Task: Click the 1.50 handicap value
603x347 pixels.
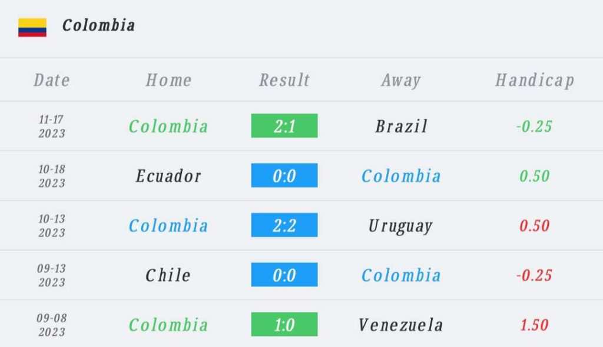Action: coord(534,325)
